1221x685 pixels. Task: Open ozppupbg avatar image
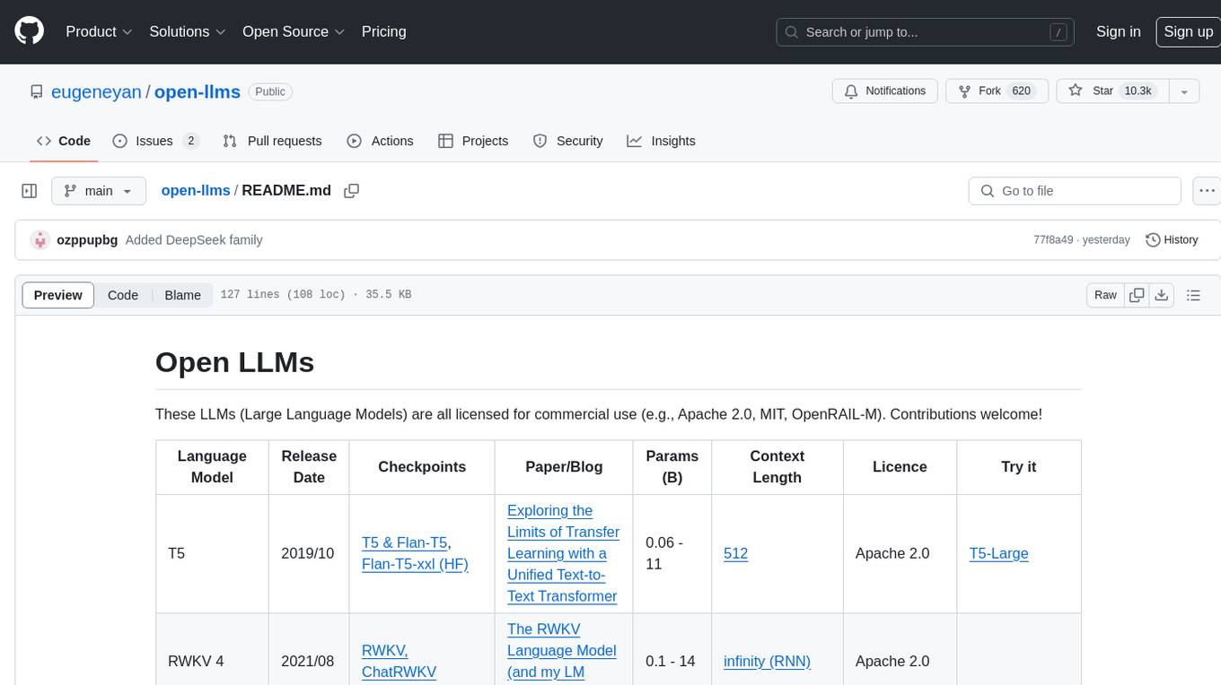tap(40, 240)
